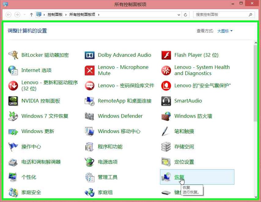Expand the address bar history dropdown arrow
Screen dimensions: 261x202
click(x=179, y=15)
